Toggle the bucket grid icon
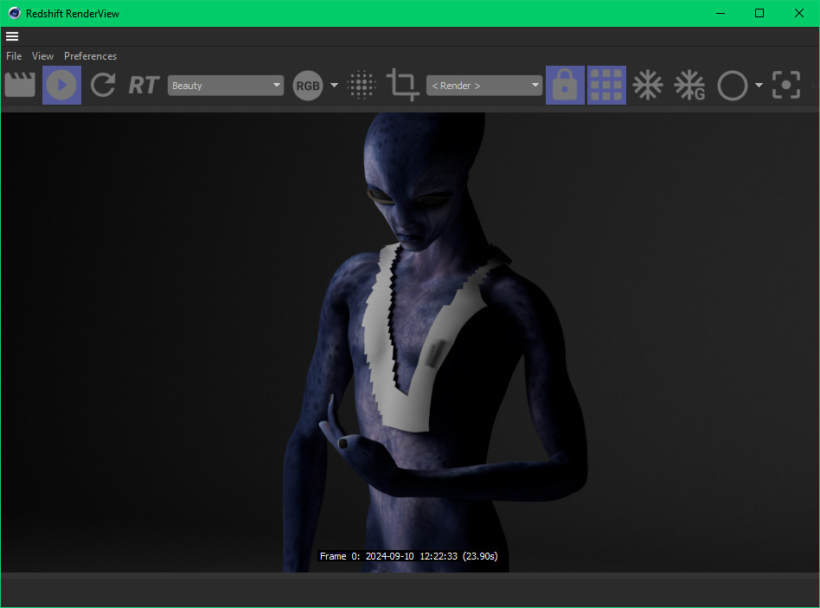 point(606,85)
